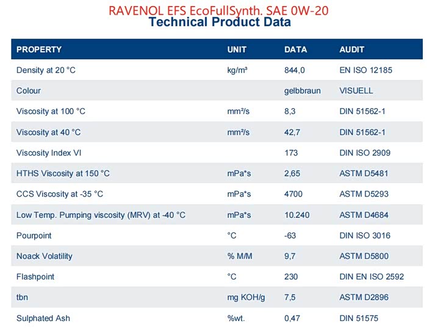The height and width of the screenshot is (329, 427).
Task: Select the Pourpoint value -63
Action: (x=290, y=236)
